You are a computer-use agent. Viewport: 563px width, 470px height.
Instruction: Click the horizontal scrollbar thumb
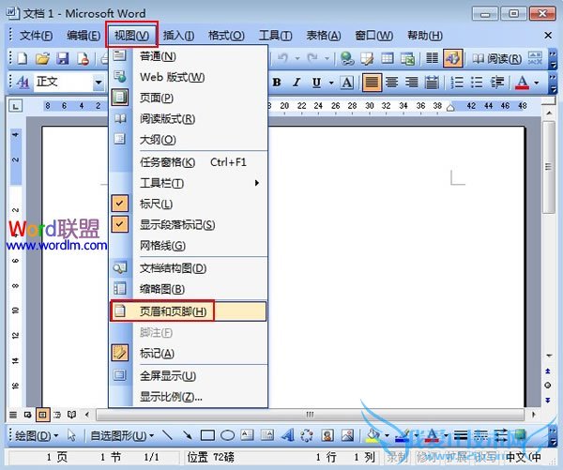click(x=310, y=415)
